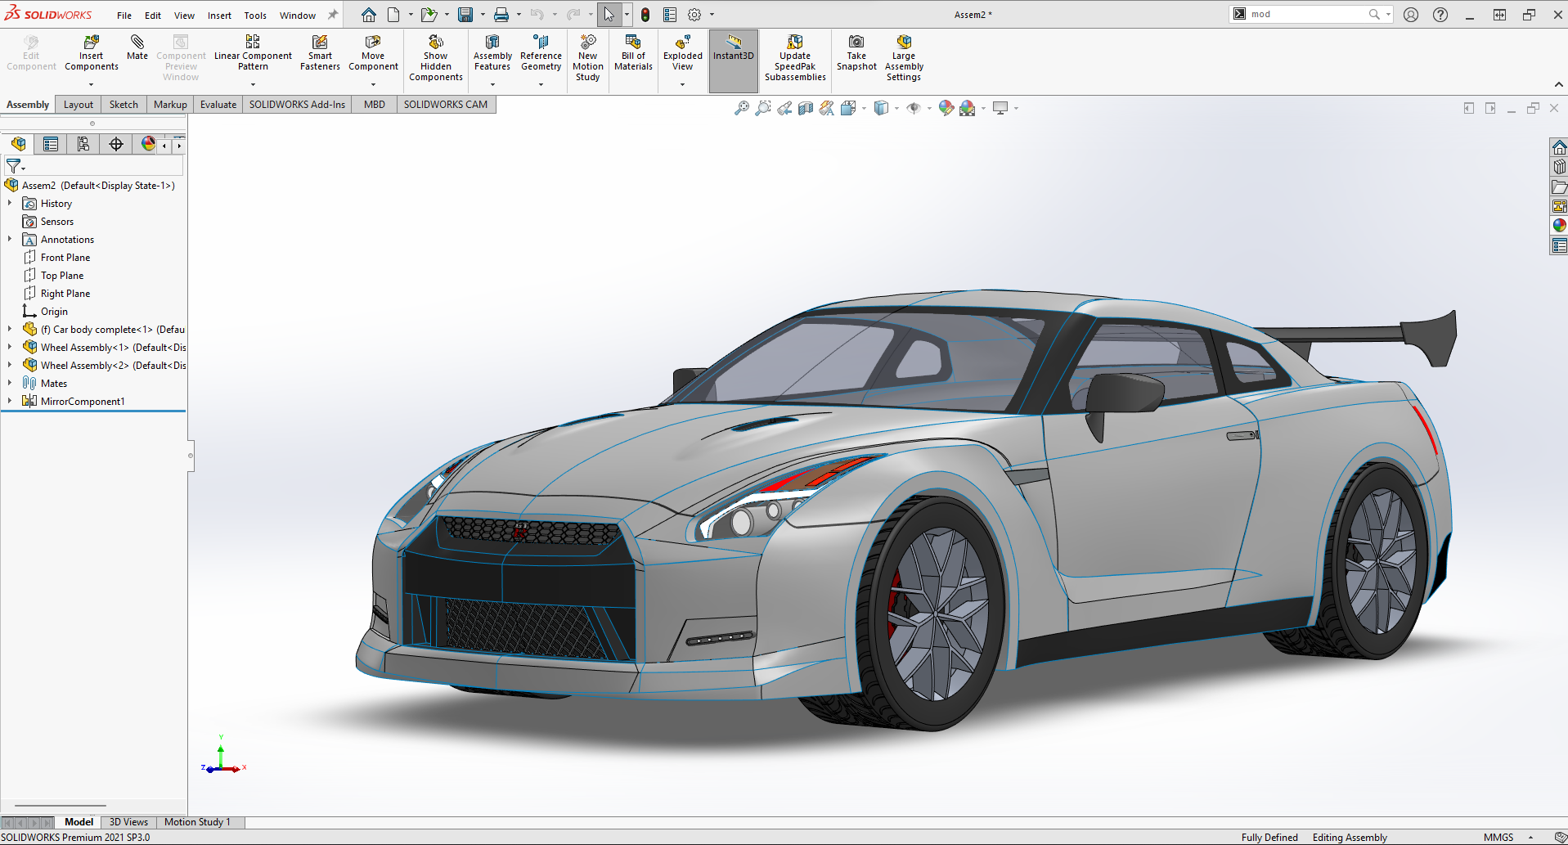Open Reference Geometry tool
This screenshot has height=845, width=1568.
coord(541,53)
